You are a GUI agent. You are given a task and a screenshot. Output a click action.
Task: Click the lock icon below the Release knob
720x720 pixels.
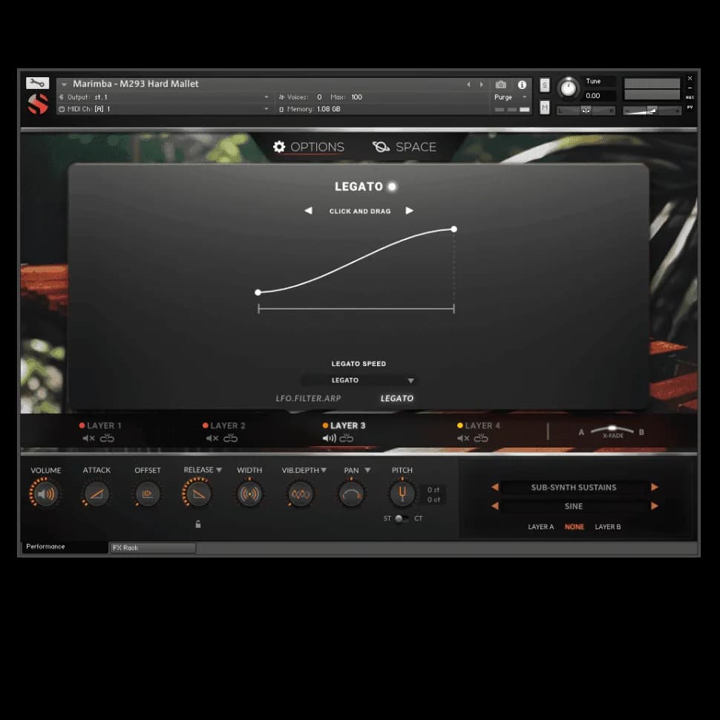tap(198, 523)
